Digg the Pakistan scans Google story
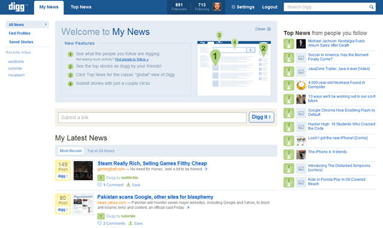This screenshot has width=383, height=228. 63,209
